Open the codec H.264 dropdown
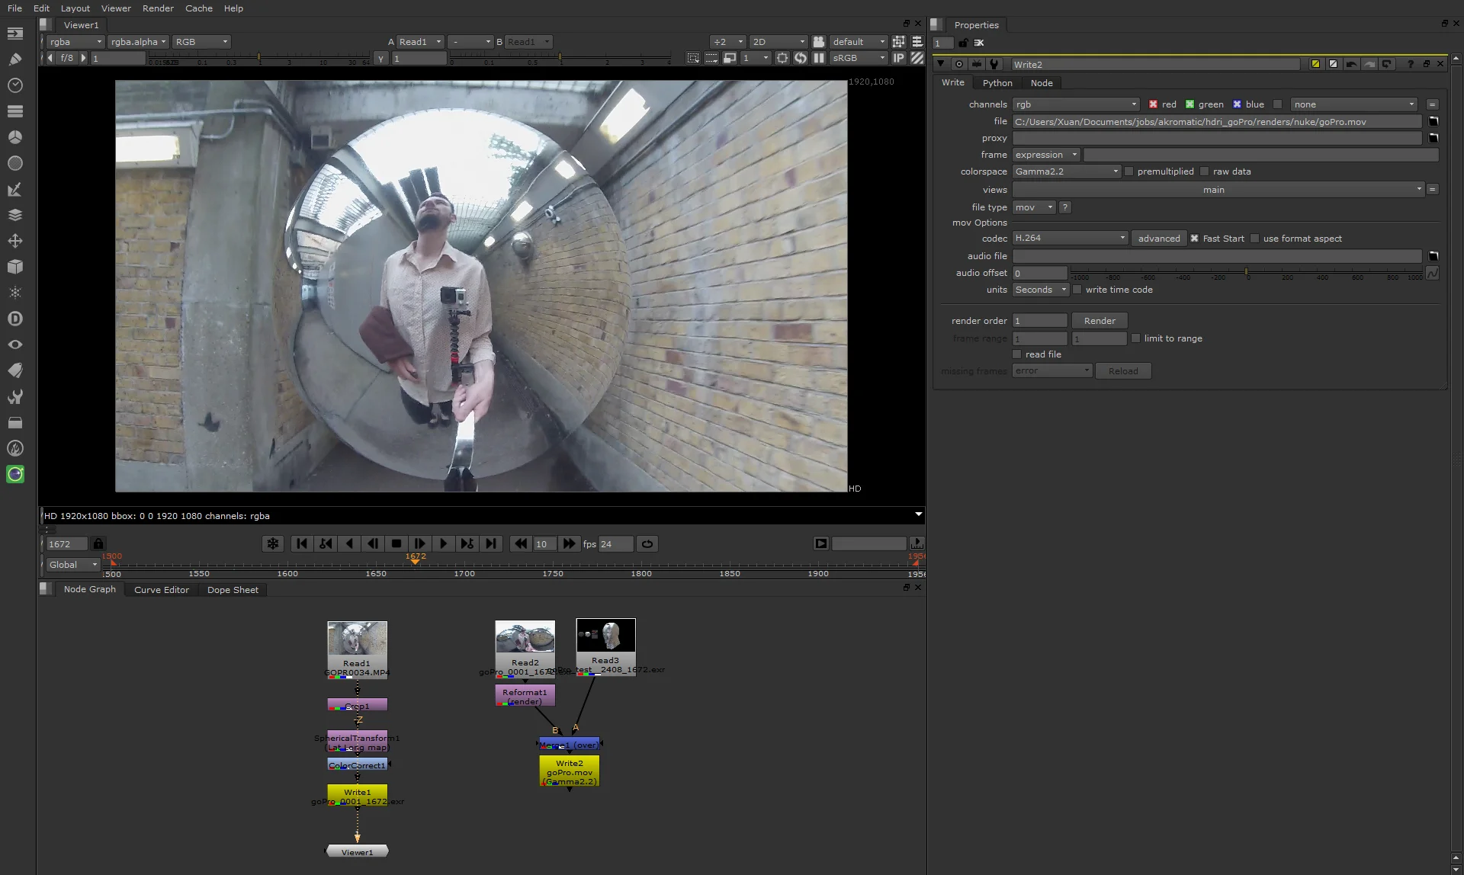 pyautogui.click(x=1070, y=239)
